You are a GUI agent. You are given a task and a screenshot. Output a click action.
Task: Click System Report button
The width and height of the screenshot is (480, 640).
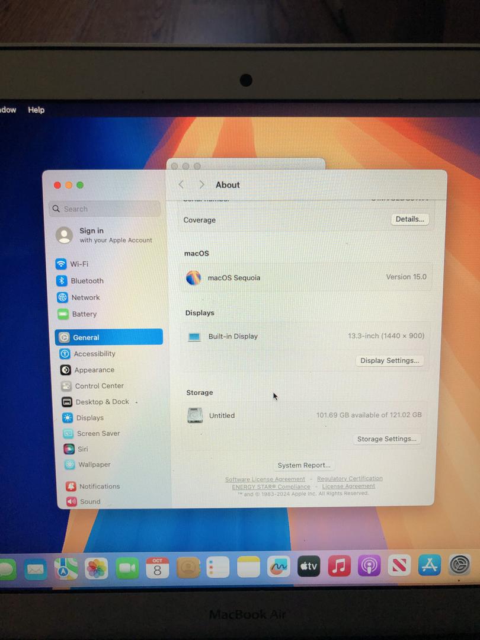tap(303, 465)
